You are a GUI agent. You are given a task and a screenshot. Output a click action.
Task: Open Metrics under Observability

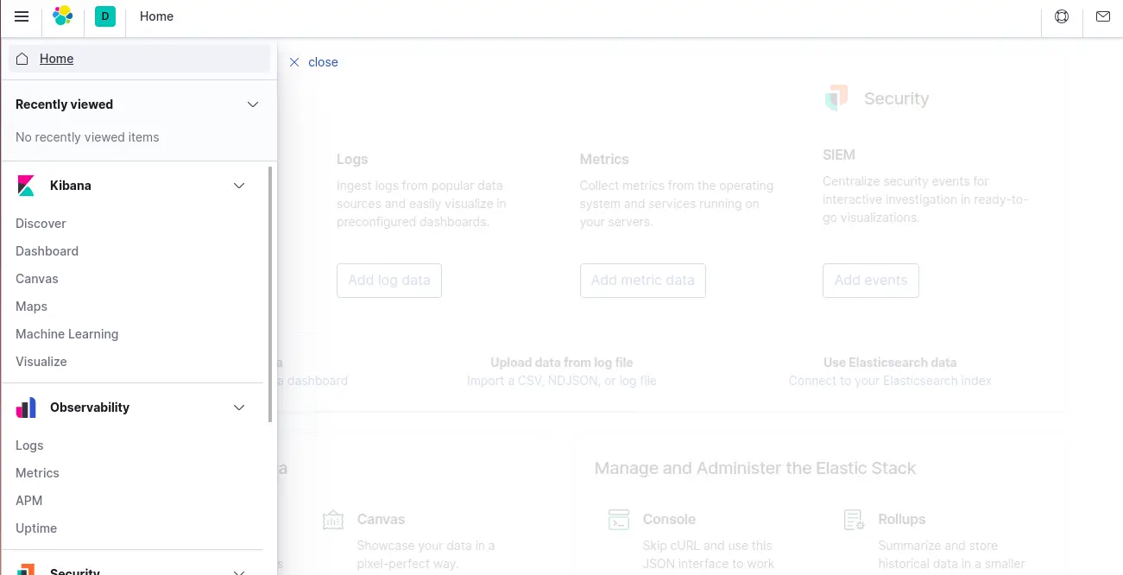point(37,473)
